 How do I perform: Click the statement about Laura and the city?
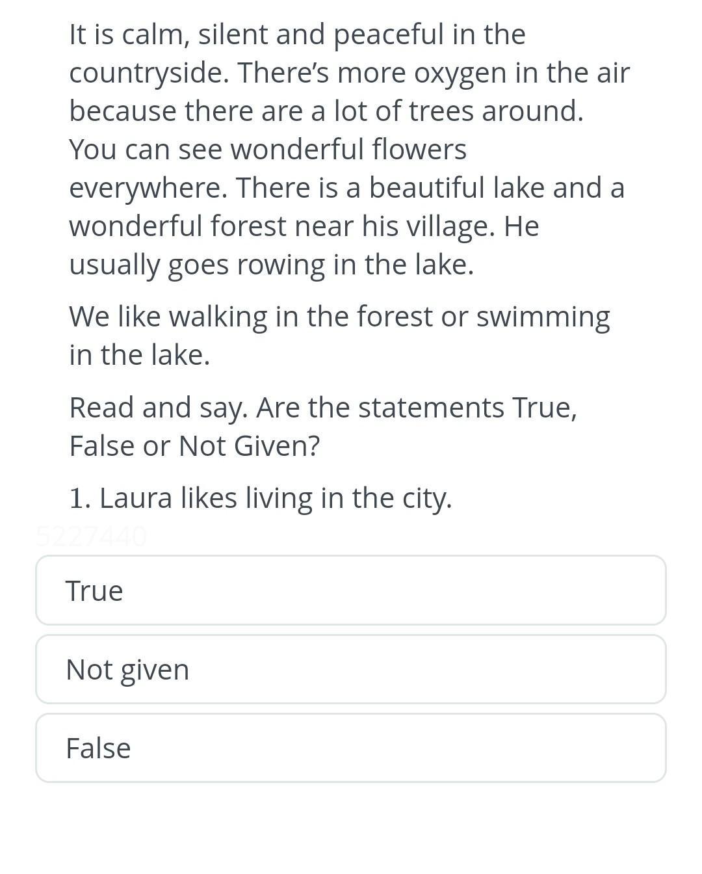pyautogui.click(x=260, y=498)
